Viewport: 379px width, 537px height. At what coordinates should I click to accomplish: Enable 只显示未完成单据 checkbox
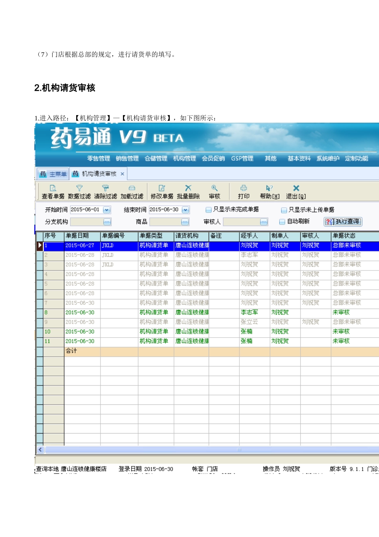tap(208, 210)
